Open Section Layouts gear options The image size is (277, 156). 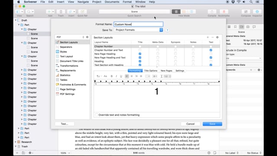pos(217,37)
